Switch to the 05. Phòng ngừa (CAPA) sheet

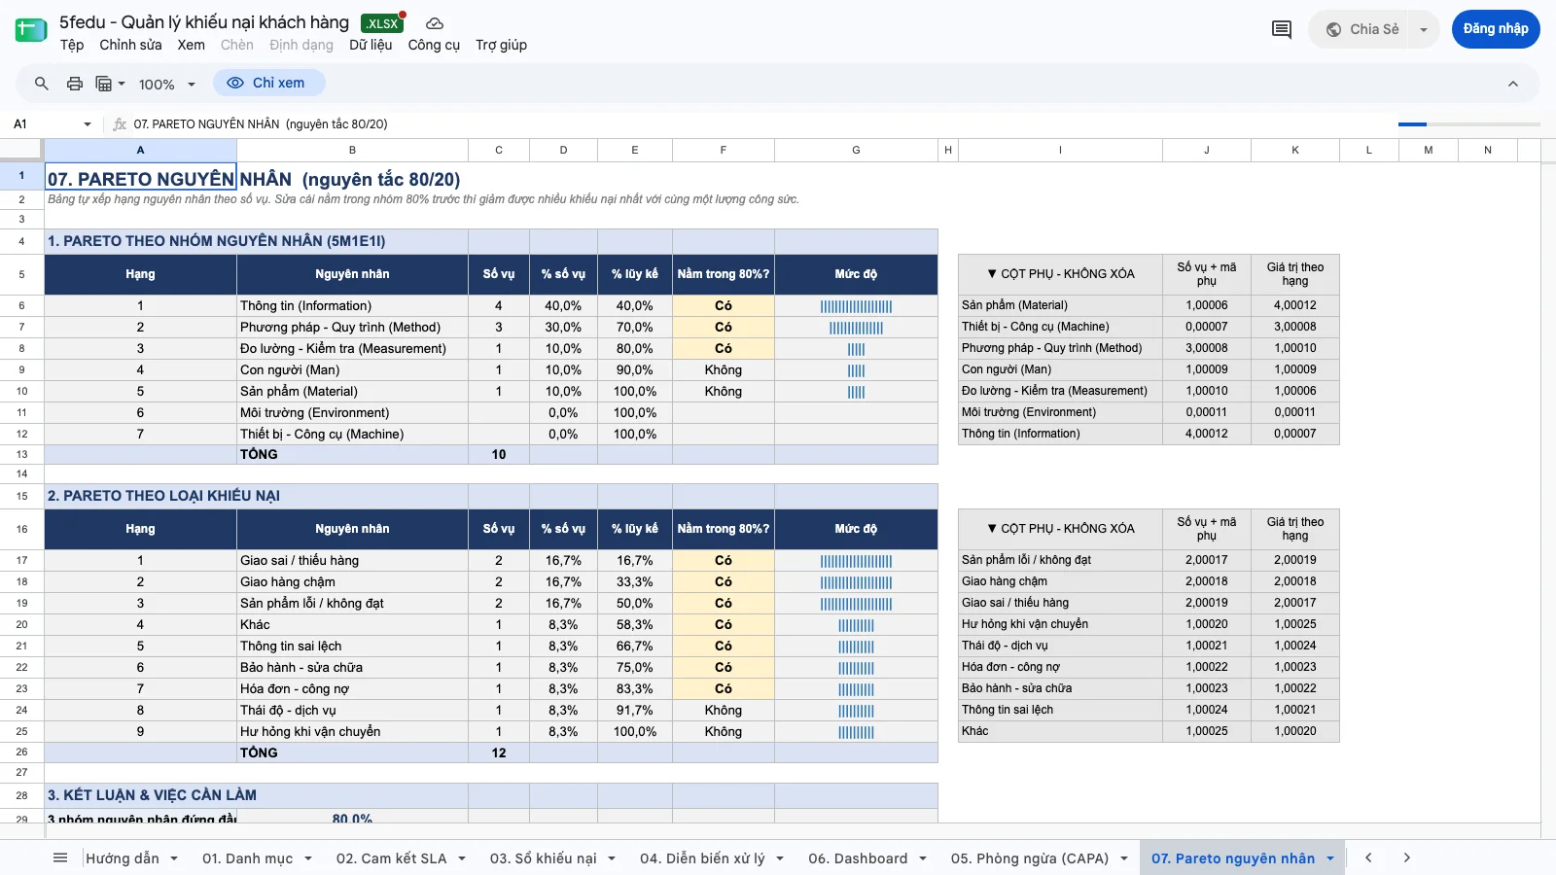(x=1030, y=858)
